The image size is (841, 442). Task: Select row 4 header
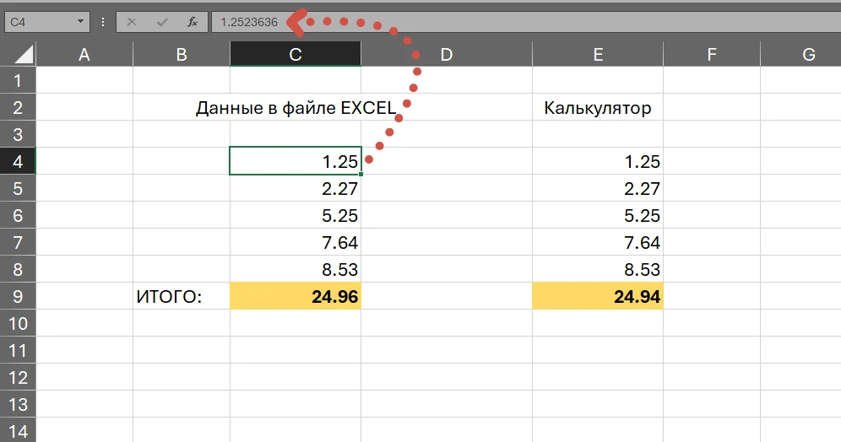click(18, 161)
